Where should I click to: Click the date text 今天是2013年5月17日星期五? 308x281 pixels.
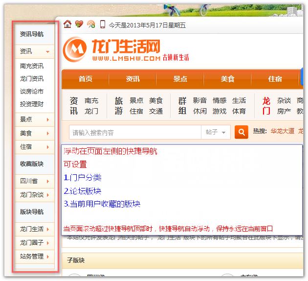pyautogui.click(x=147, y=25)
